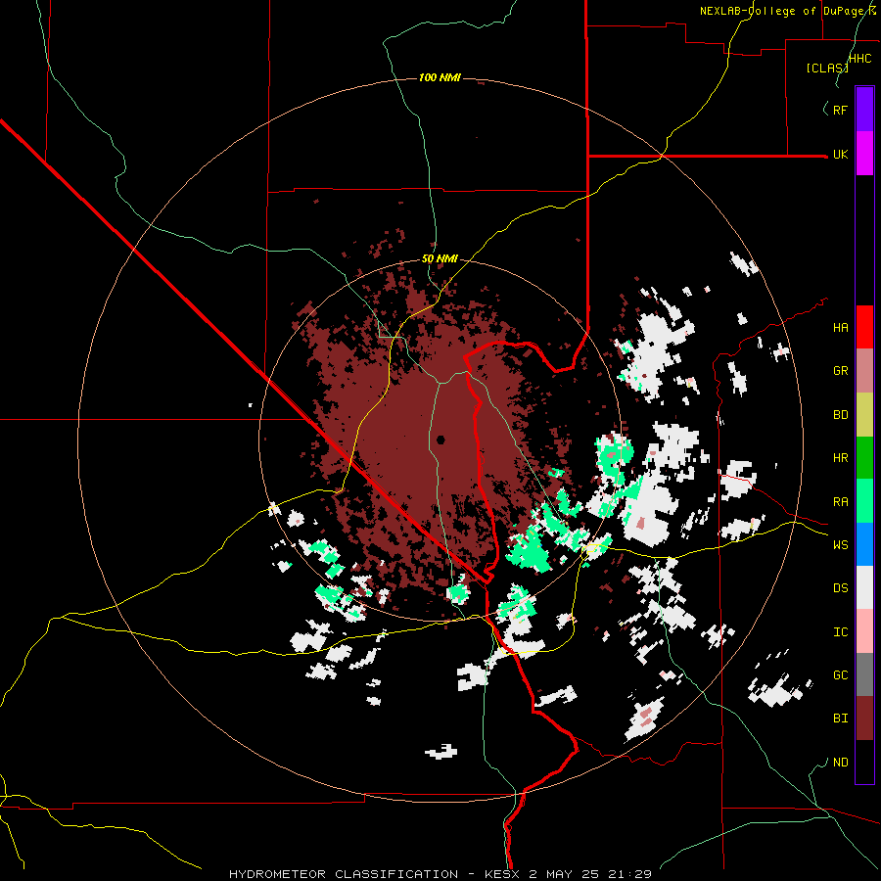881x881 pixels.
Task: Click the WS blue legend block
Action: coord(864,544)
